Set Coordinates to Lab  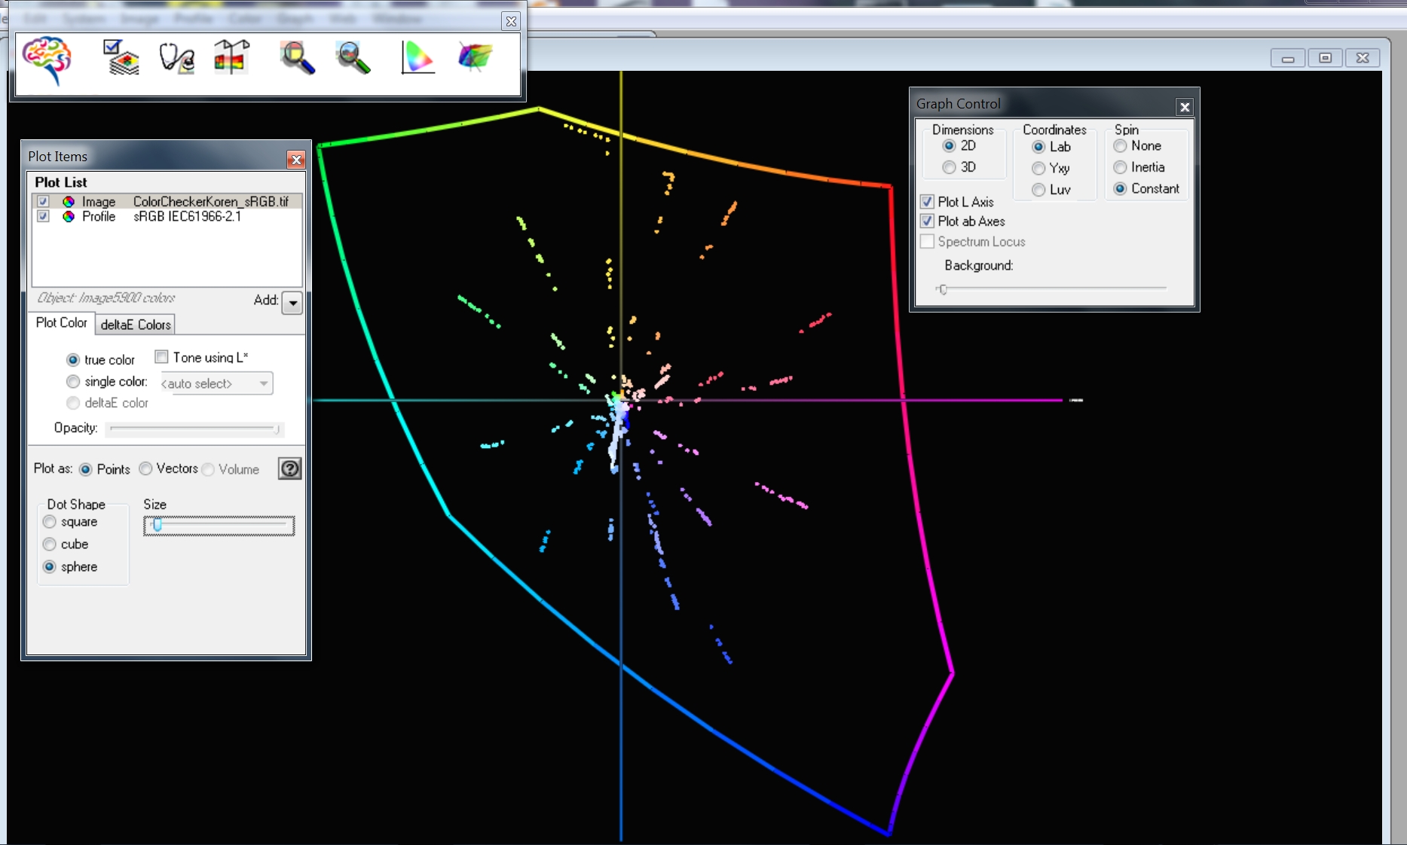pyautogui.click(x=1038, y=147)
